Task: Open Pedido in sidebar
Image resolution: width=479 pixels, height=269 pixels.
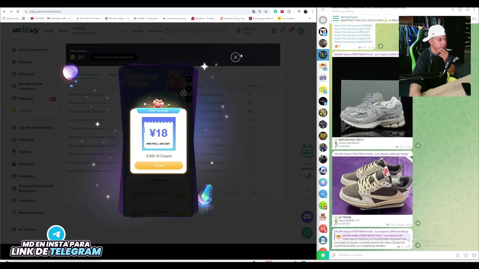Action: (x=22, y=152)
